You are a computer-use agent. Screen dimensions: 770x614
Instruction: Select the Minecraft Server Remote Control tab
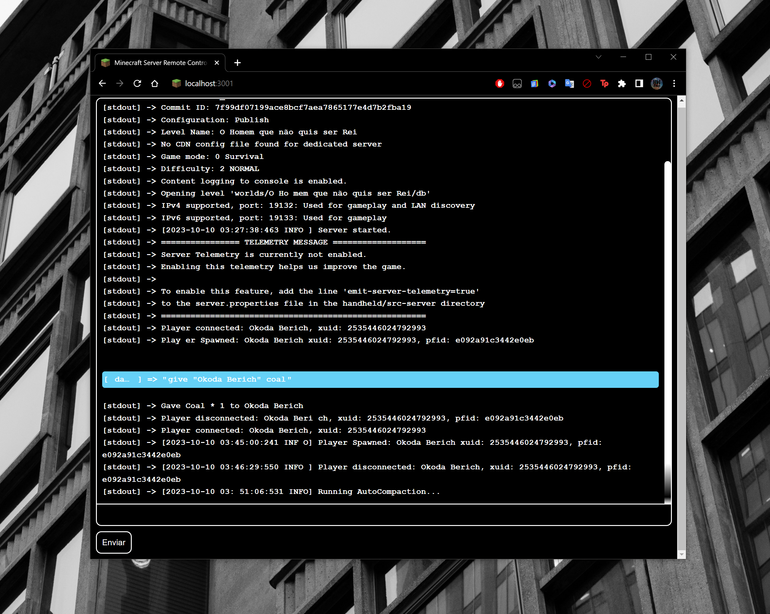pyautogui.click(x=160, y=63)
